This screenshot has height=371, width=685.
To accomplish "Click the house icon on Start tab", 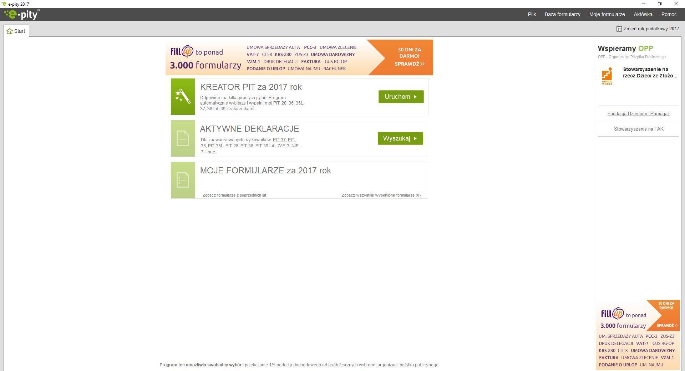I will point(10,31).
